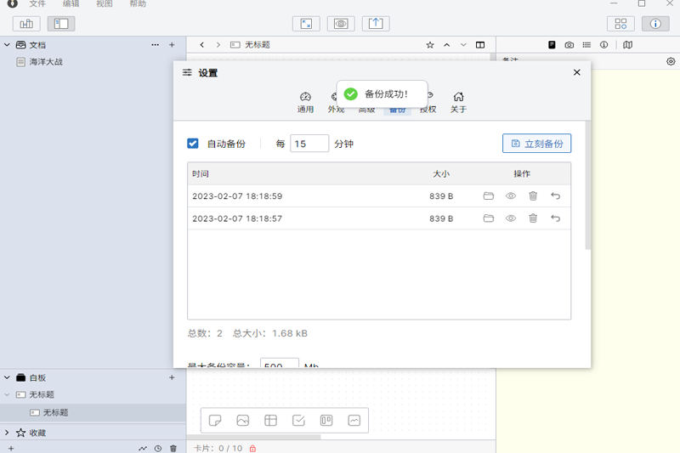
Task: Open the 关于 settings tab
Action: [458, 102]
